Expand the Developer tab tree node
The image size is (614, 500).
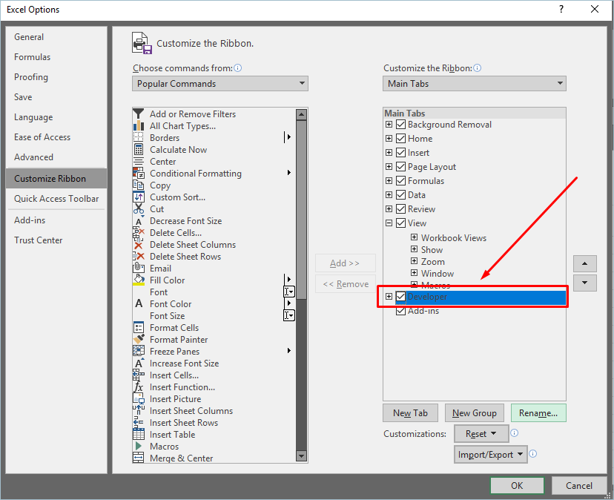coord(389,297)
